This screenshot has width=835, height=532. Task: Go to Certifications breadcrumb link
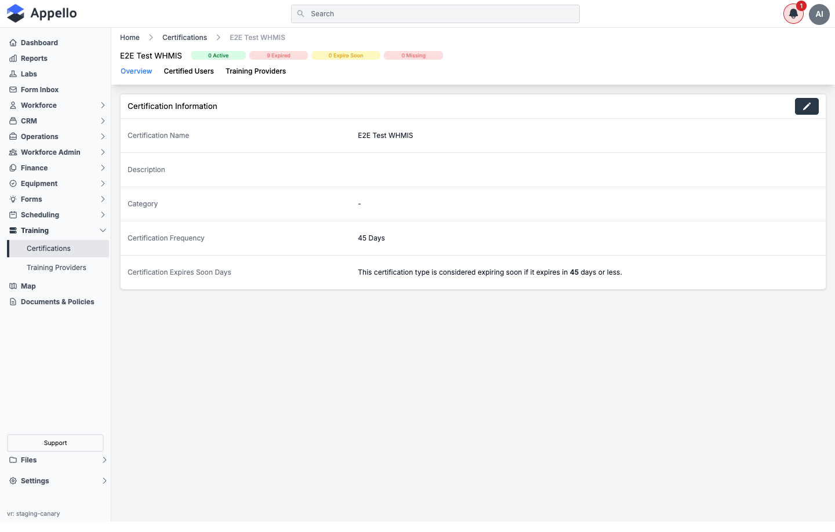pos(184,38)
